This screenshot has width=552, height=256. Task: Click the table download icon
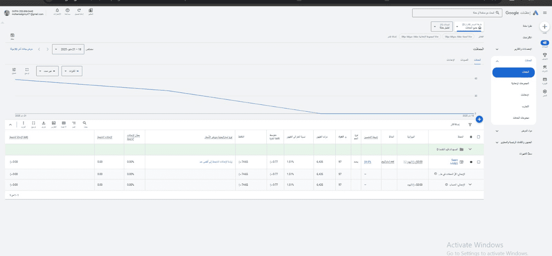coord(43,124)
